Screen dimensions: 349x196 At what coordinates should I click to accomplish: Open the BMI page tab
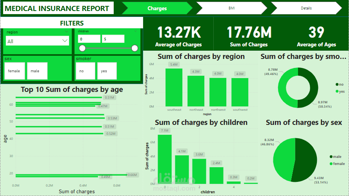pos(231,8)
